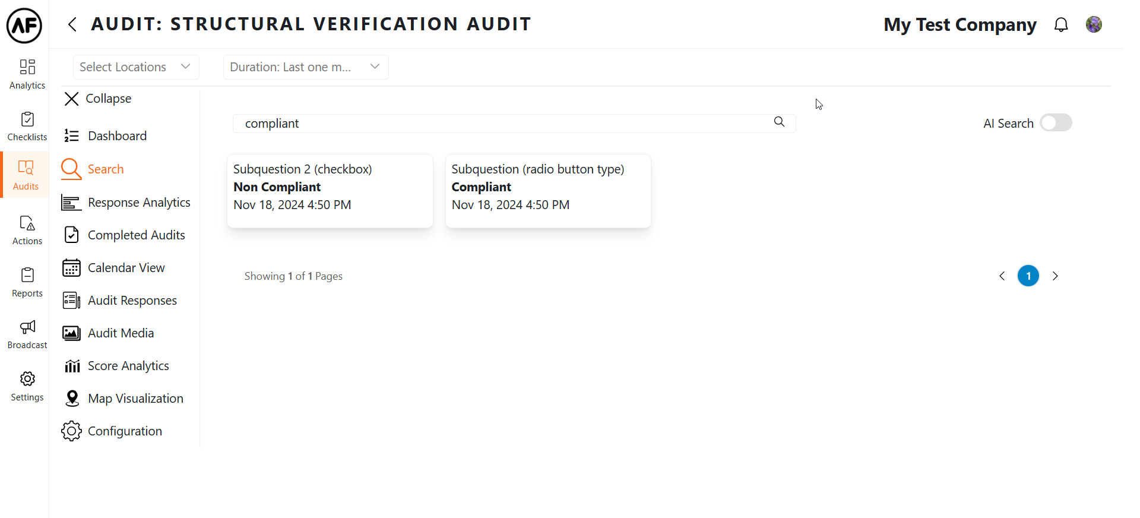
Task: Expand the Select Locations dropdown
Action: pyautogui.click(x=135, y=67)
